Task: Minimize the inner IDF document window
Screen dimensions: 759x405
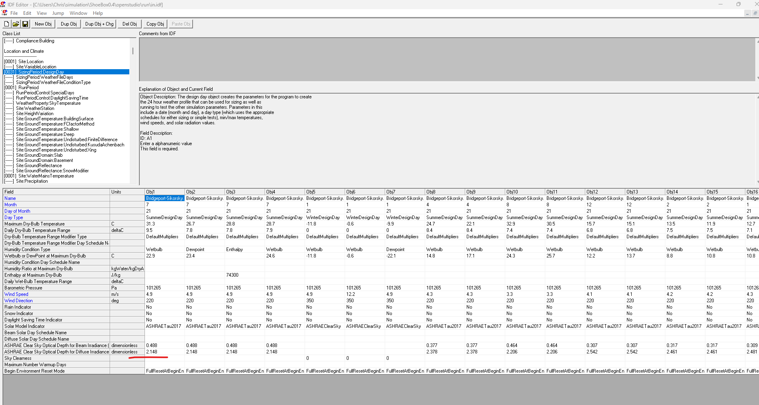Action: (747, 13)
